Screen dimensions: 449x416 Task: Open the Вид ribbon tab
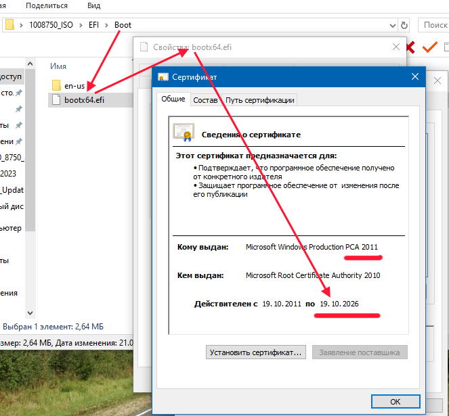[94, 5]
